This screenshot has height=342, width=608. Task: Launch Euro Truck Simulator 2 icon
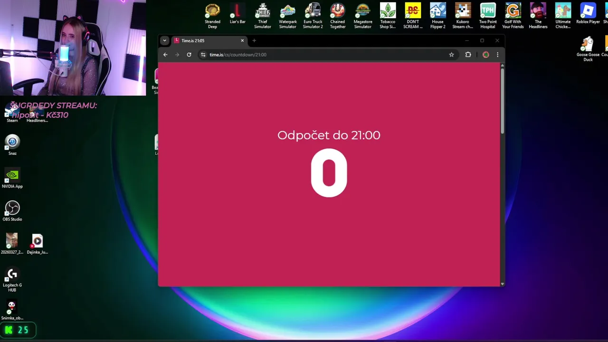click(313, 16)
